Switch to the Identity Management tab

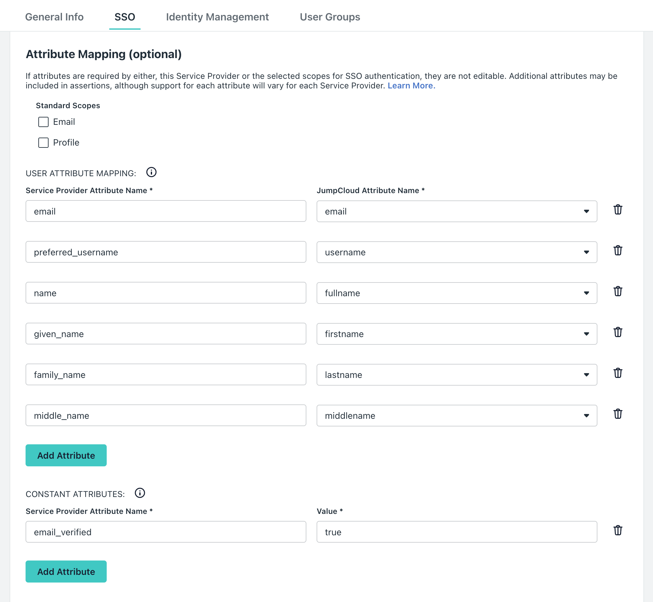click(x=217, y=17)
